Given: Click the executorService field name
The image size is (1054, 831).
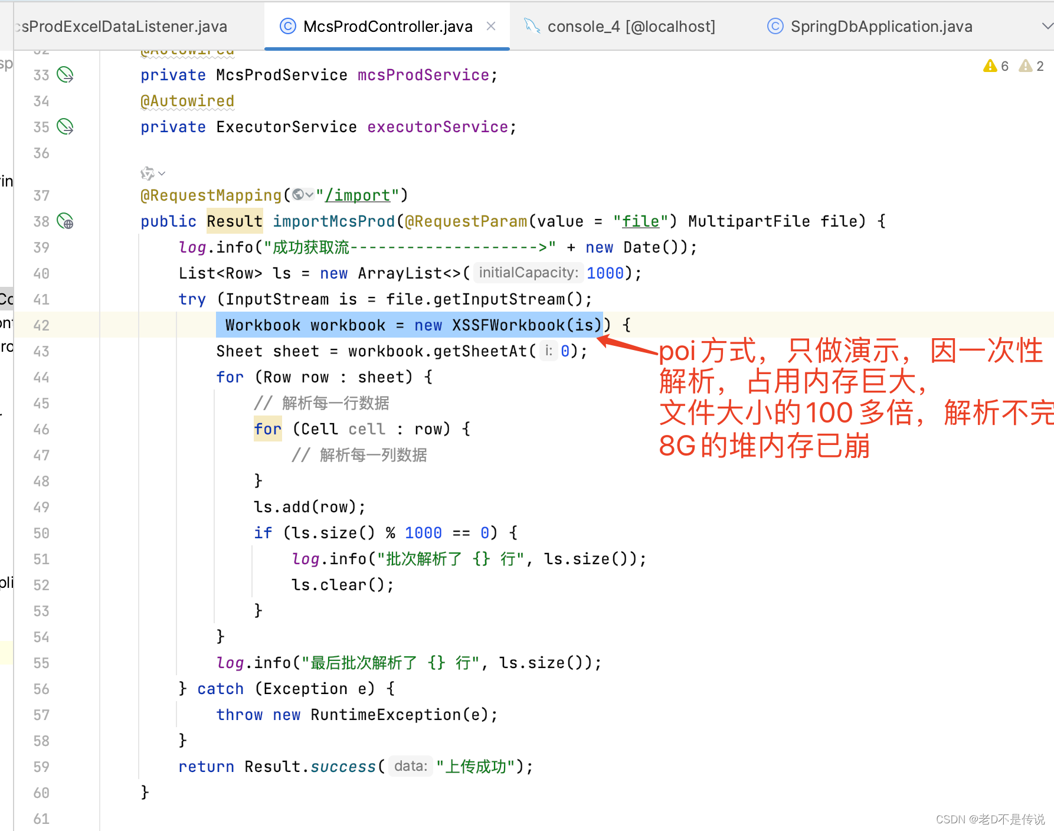Looking at the screenshot, I should click(437, 127).
